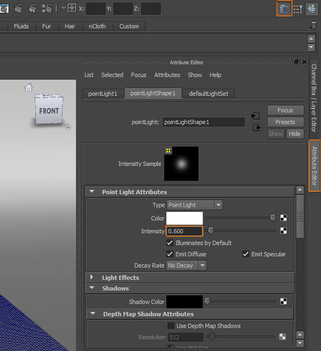Click the home icon above the view cube
The image size is (321, 351).
click(28, 88)
